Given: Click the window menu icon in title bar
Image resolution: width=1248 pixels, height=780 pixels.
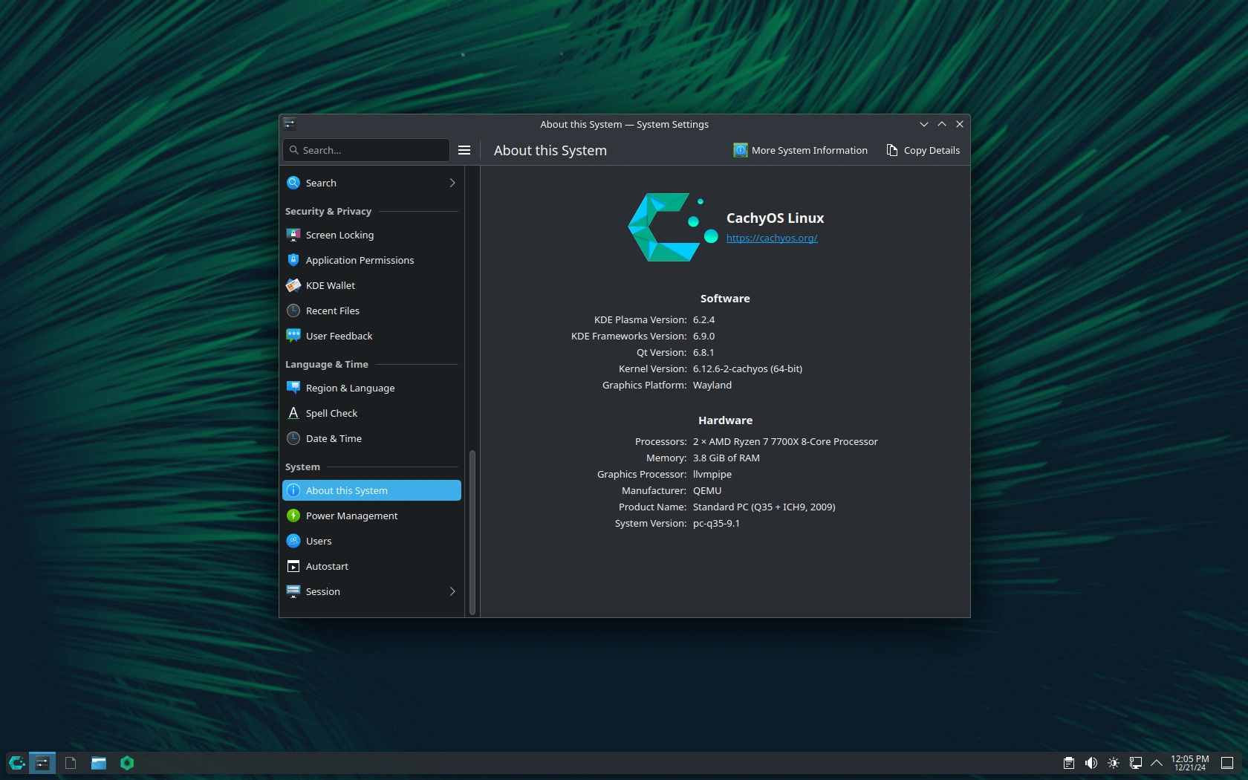Looking at the screenshot, I should coord(290,124).
